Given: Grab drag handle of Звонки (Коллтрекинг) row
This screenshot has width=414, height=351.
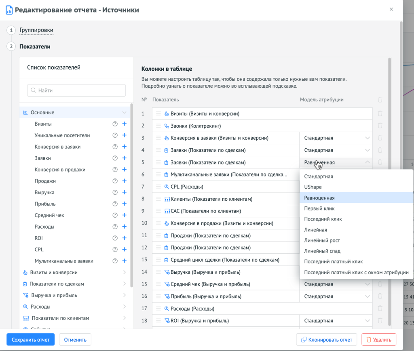Looking at the screenshot, I should click(158, 126).
